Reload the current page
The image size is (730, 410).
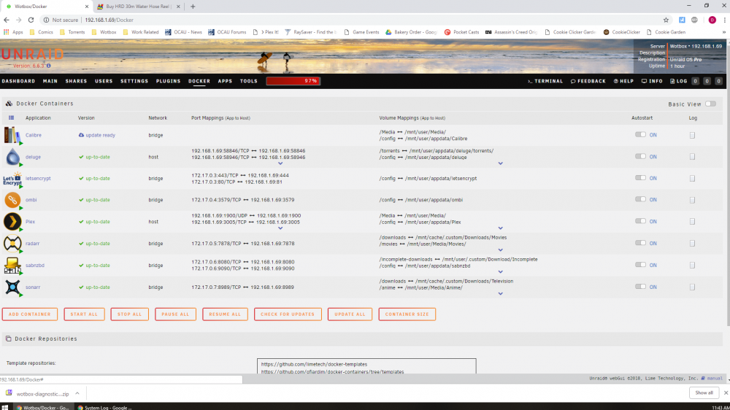pos(31,20)
